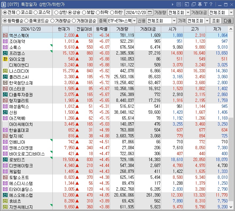Sort by 거래대금순 radio option

[74, 21]
